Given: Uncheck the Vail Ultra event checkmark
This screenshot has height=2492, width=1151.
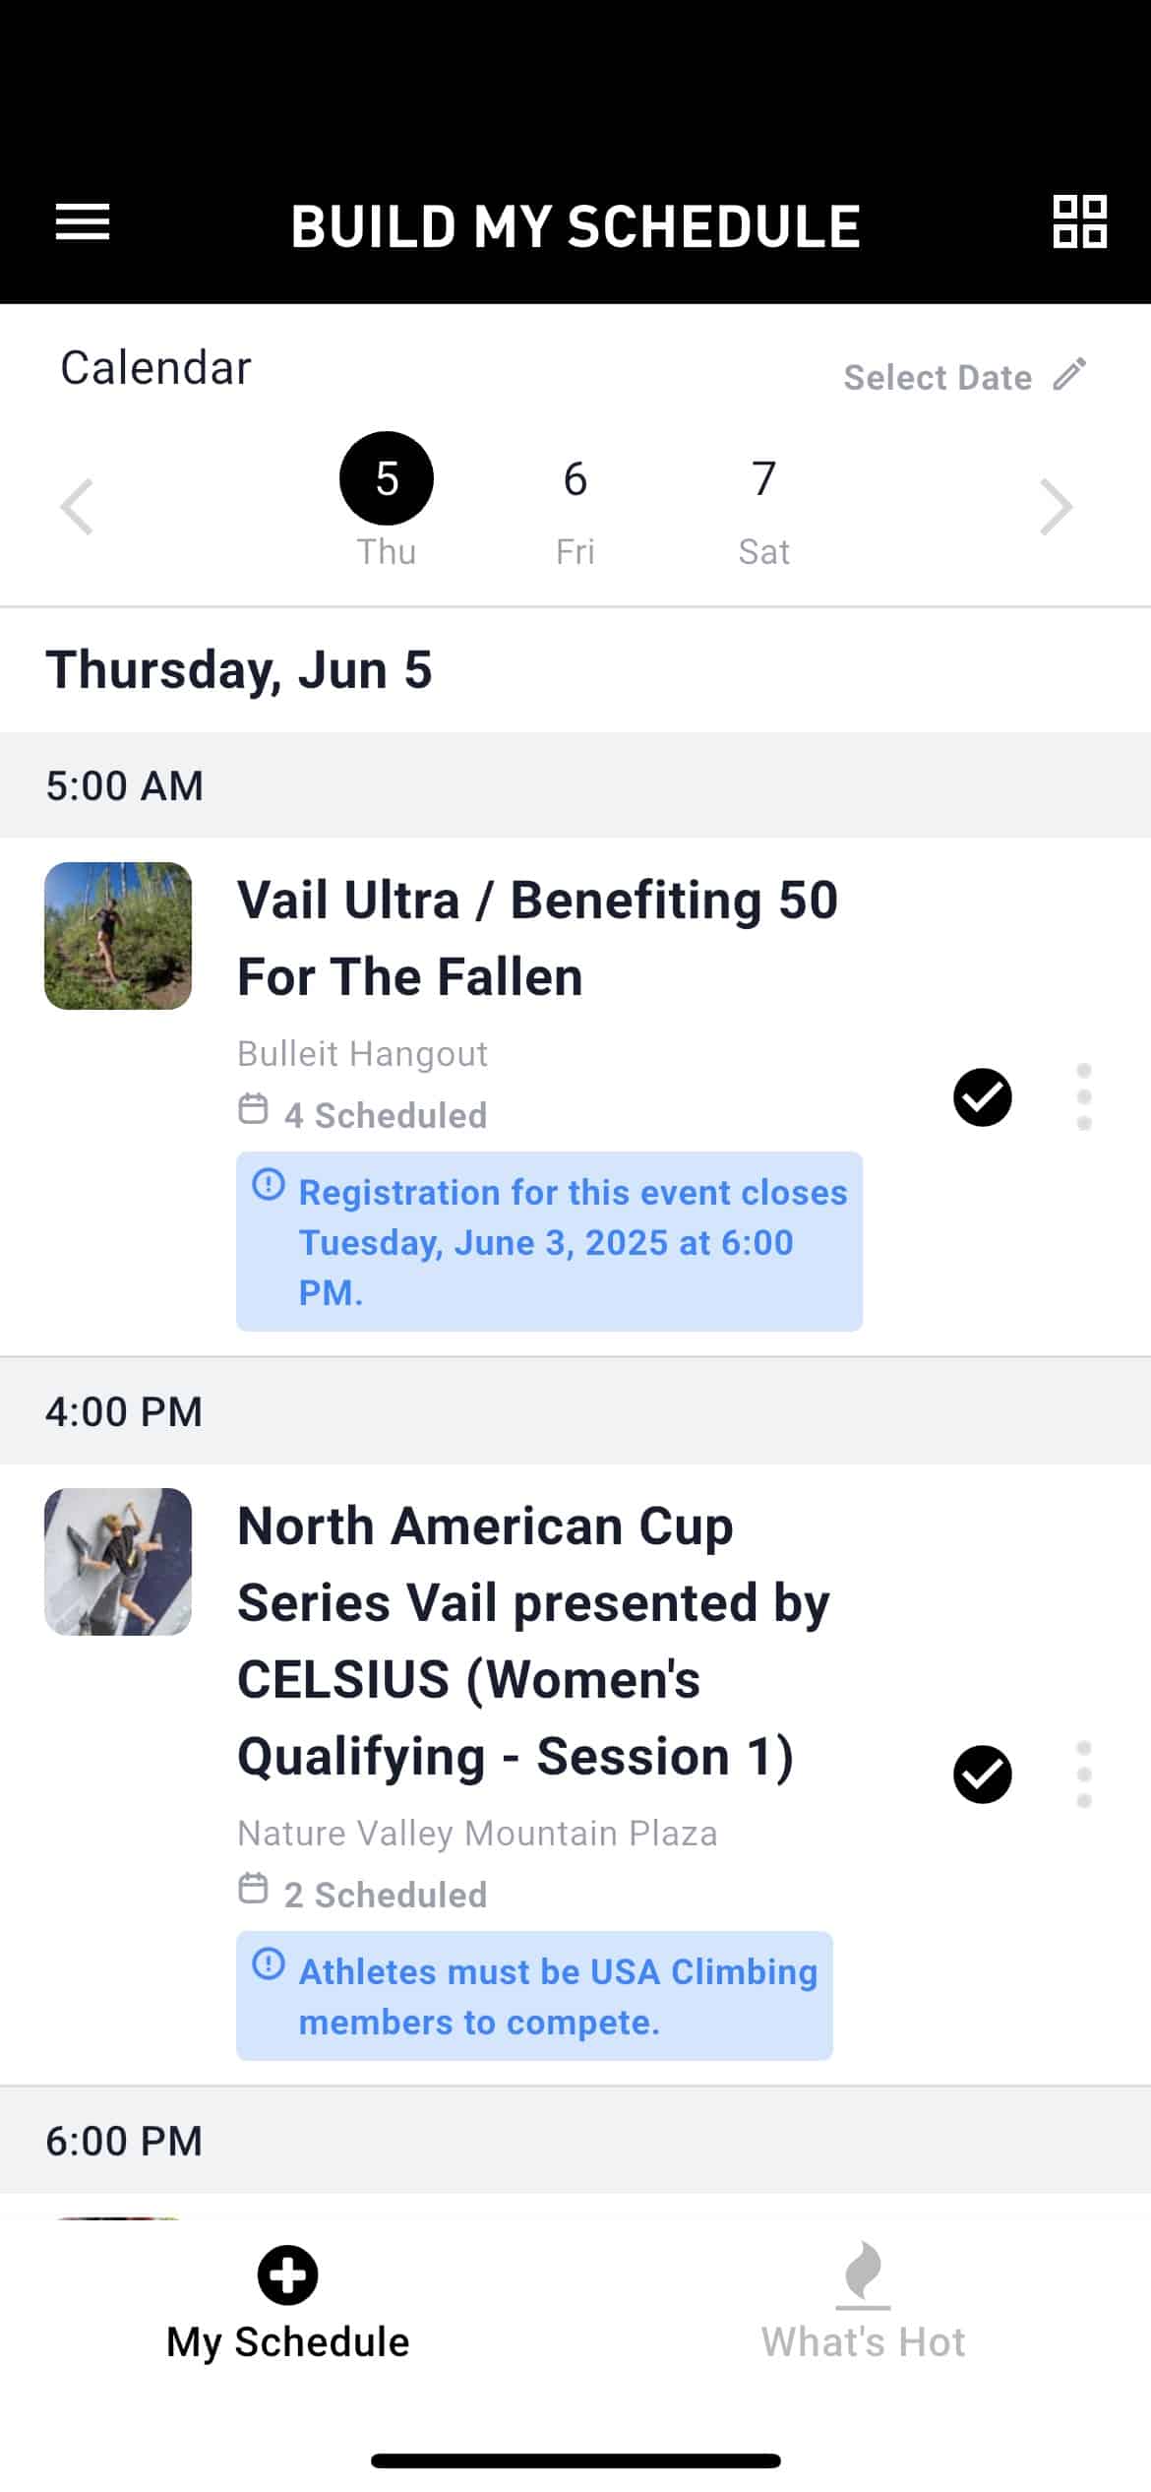Looking at the screenshot, I should (982, 1096).
